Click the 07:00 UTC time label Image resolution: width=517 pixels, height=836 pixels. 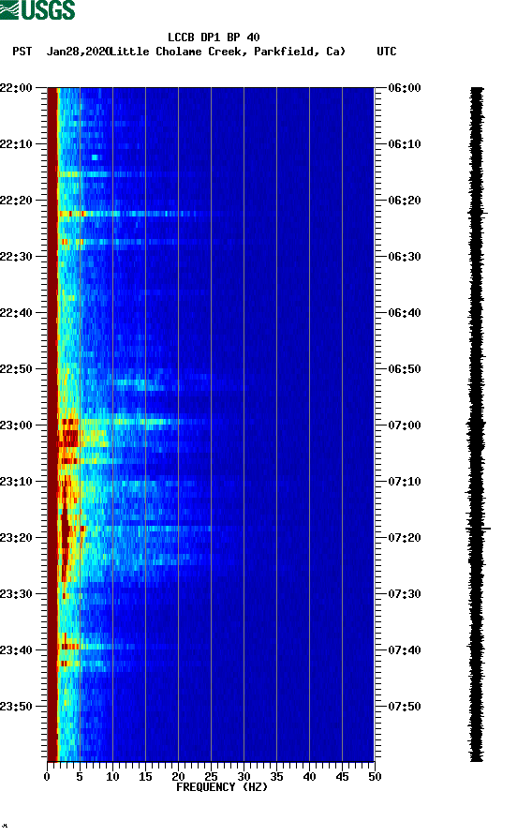click(405, 425)
